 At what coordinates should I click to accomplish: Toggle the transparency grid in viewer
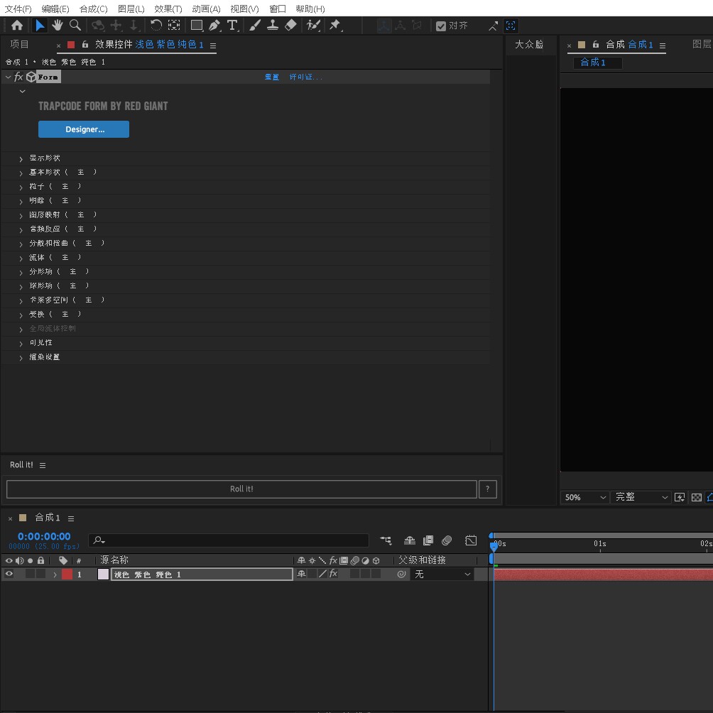coord(696,497)
